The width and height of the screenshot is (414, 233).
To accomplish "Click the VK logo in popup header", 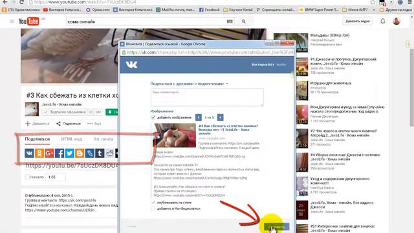I will click(x=131, y=65).
